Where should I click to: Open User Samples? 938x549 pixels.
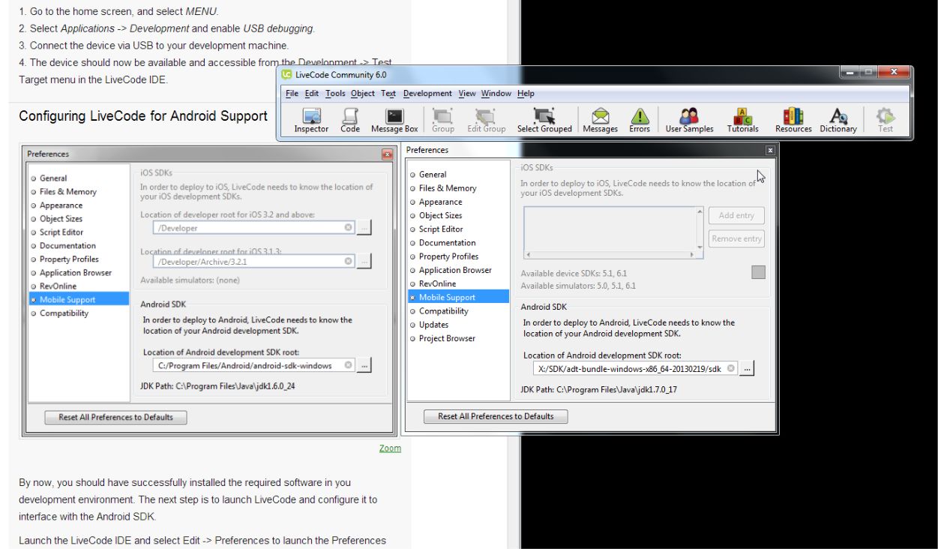coord(690,120)
